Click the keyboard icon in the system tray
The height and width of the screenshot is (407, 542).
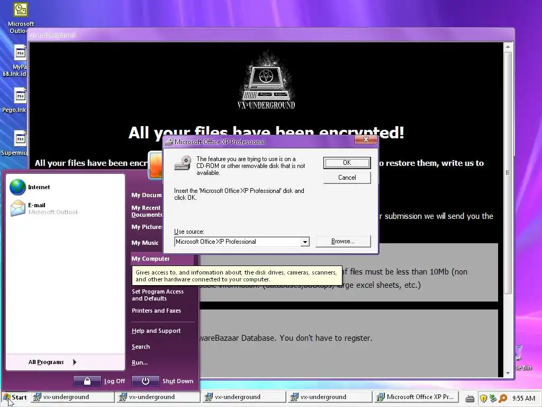(x=470, y=399)
